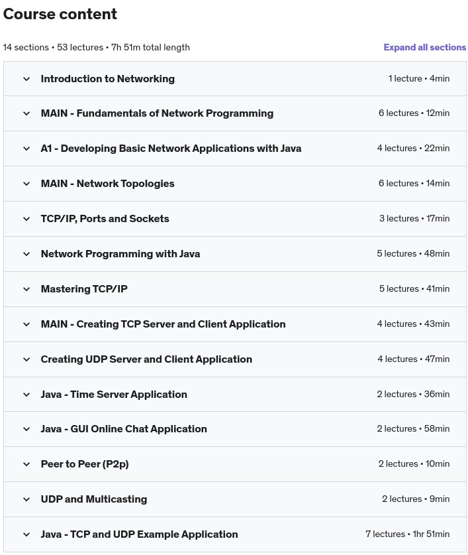Open TCP/IP, Ports and Sockets section title

(105, 218)
